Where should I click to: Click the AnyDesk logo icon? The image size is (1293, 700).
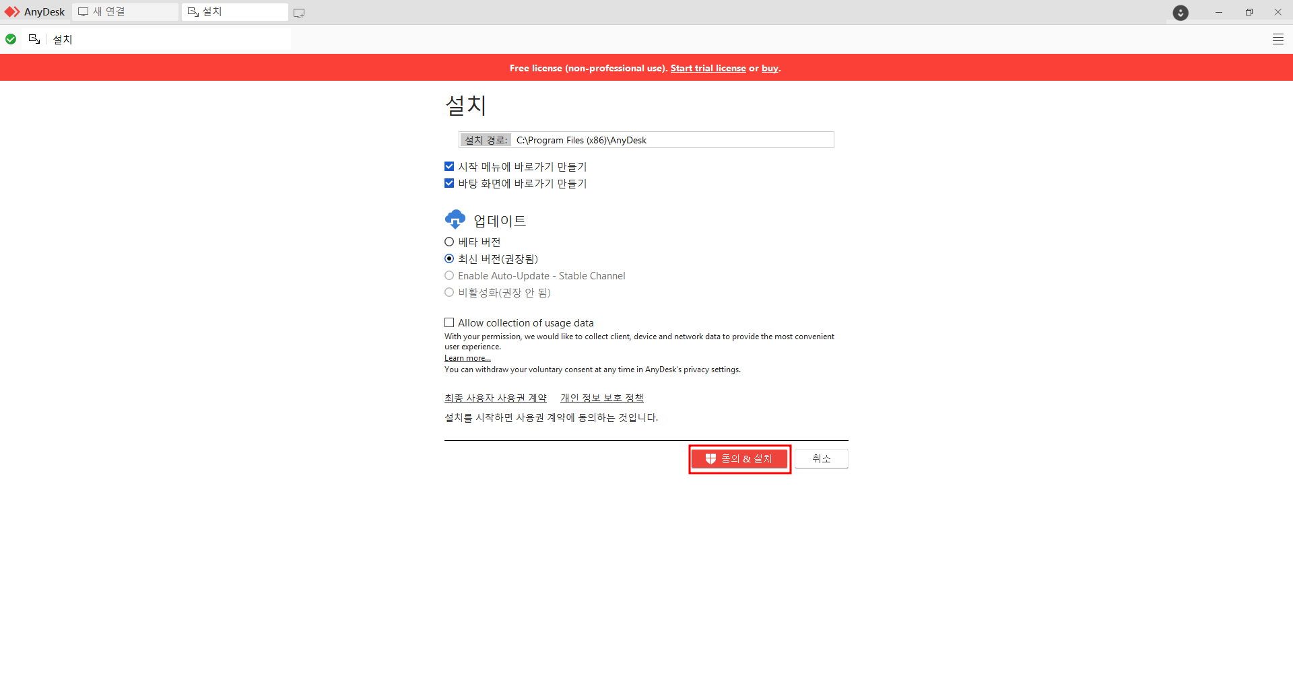(11, 11)
